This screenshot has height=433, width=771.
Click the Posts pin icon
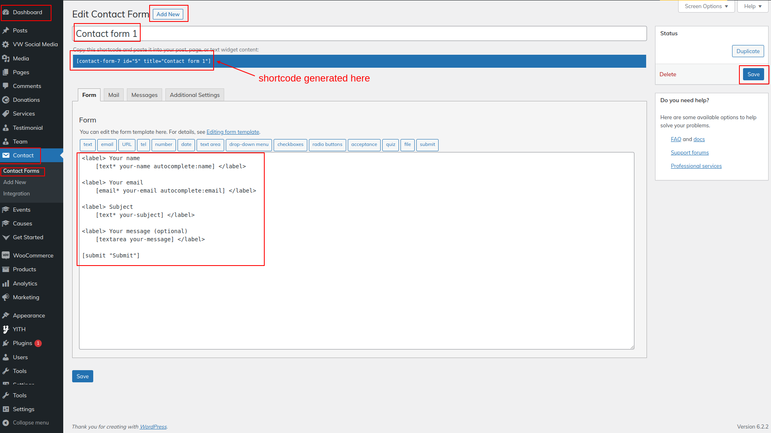click(x=6, y=30)
